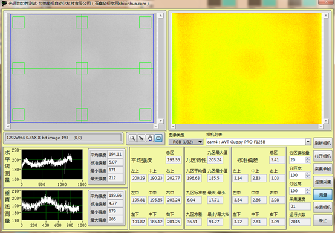Decrement the 分区高 value
The height and width of the screenshot is (233, 335).
coord(308,192)
